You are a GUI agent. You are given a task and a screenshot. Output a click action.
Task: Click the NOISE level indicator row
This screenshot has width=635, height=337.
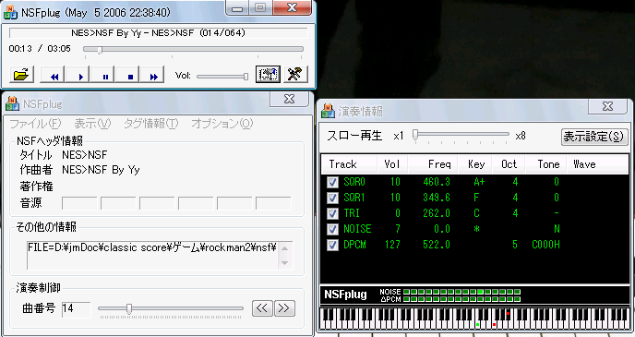[461, 292]
